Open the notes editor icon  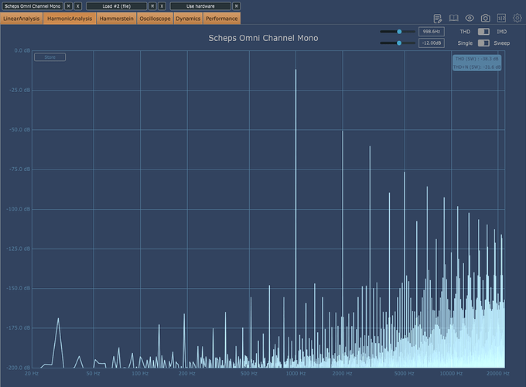(x=438, y=18)
